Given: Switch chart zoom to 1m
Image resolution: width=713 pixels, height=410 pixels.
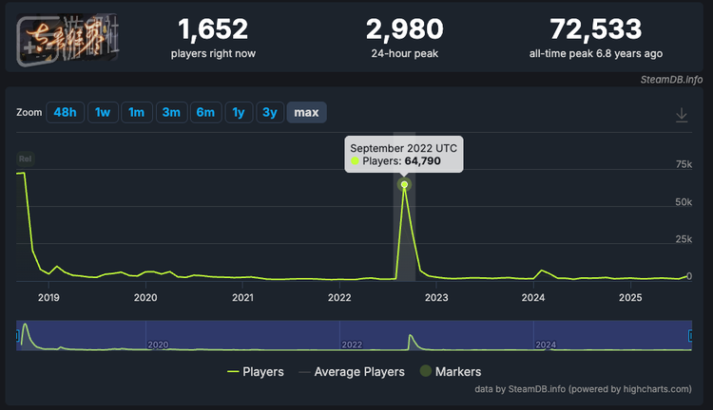Looking at the screenshot, I should tap(136, 113).
